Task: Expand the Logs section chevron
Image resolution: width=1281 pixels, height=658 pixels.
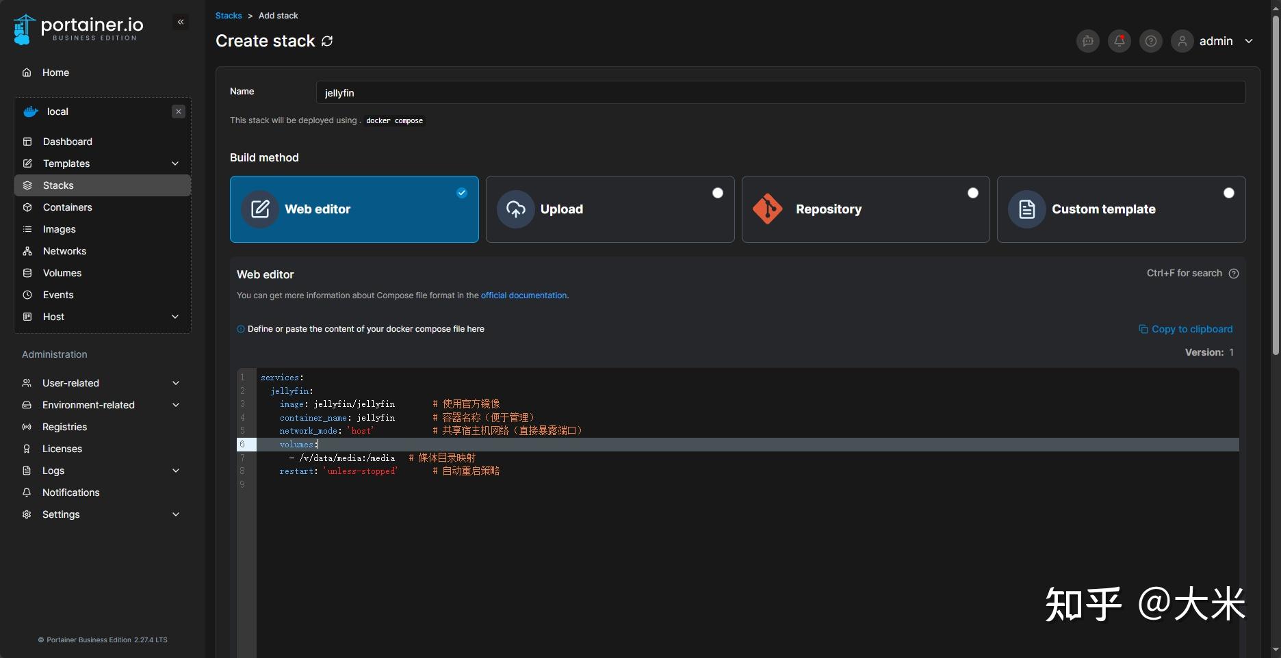Action: click(176, 471)
